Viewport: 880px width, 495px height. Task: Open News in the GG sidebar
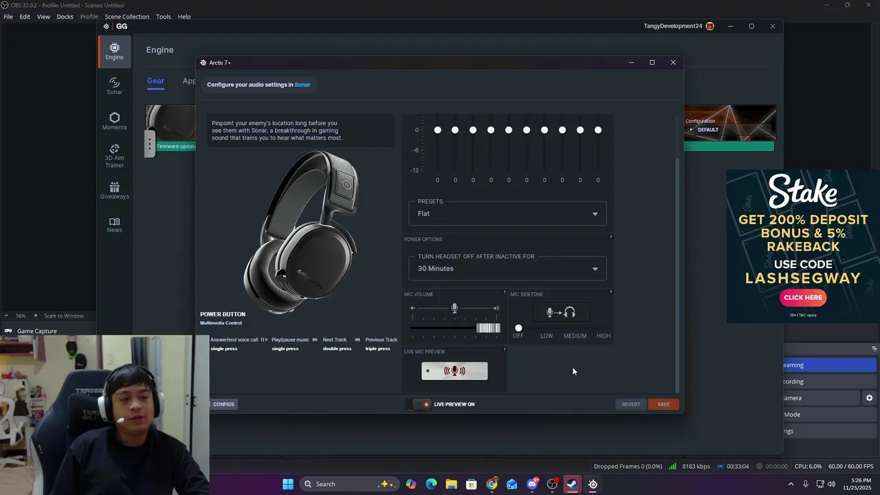pos(114,225)
